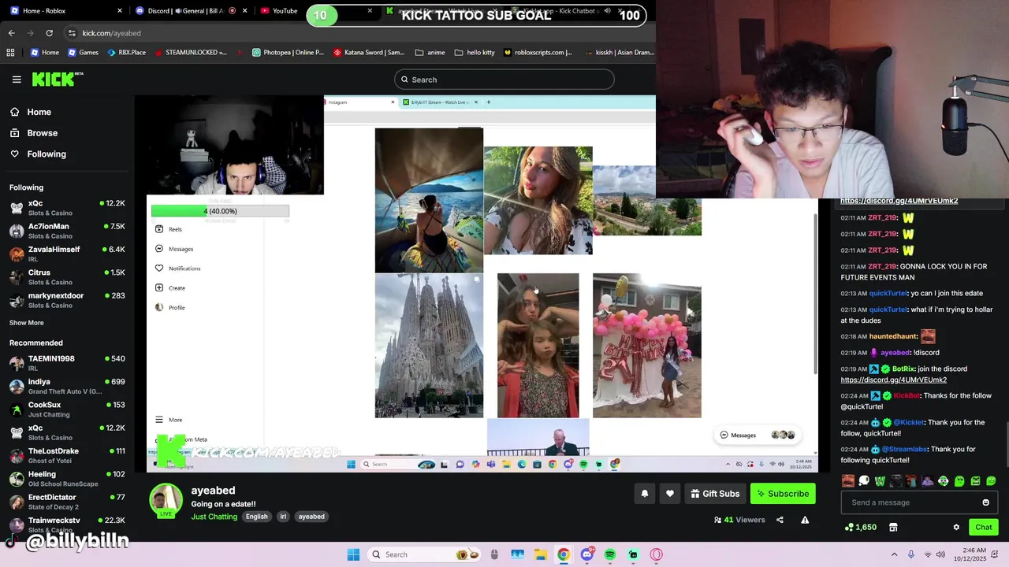Viewport: 1009px width, 567px height.
Task: Click the share stream icon
Action: click(x=780, y=520)
